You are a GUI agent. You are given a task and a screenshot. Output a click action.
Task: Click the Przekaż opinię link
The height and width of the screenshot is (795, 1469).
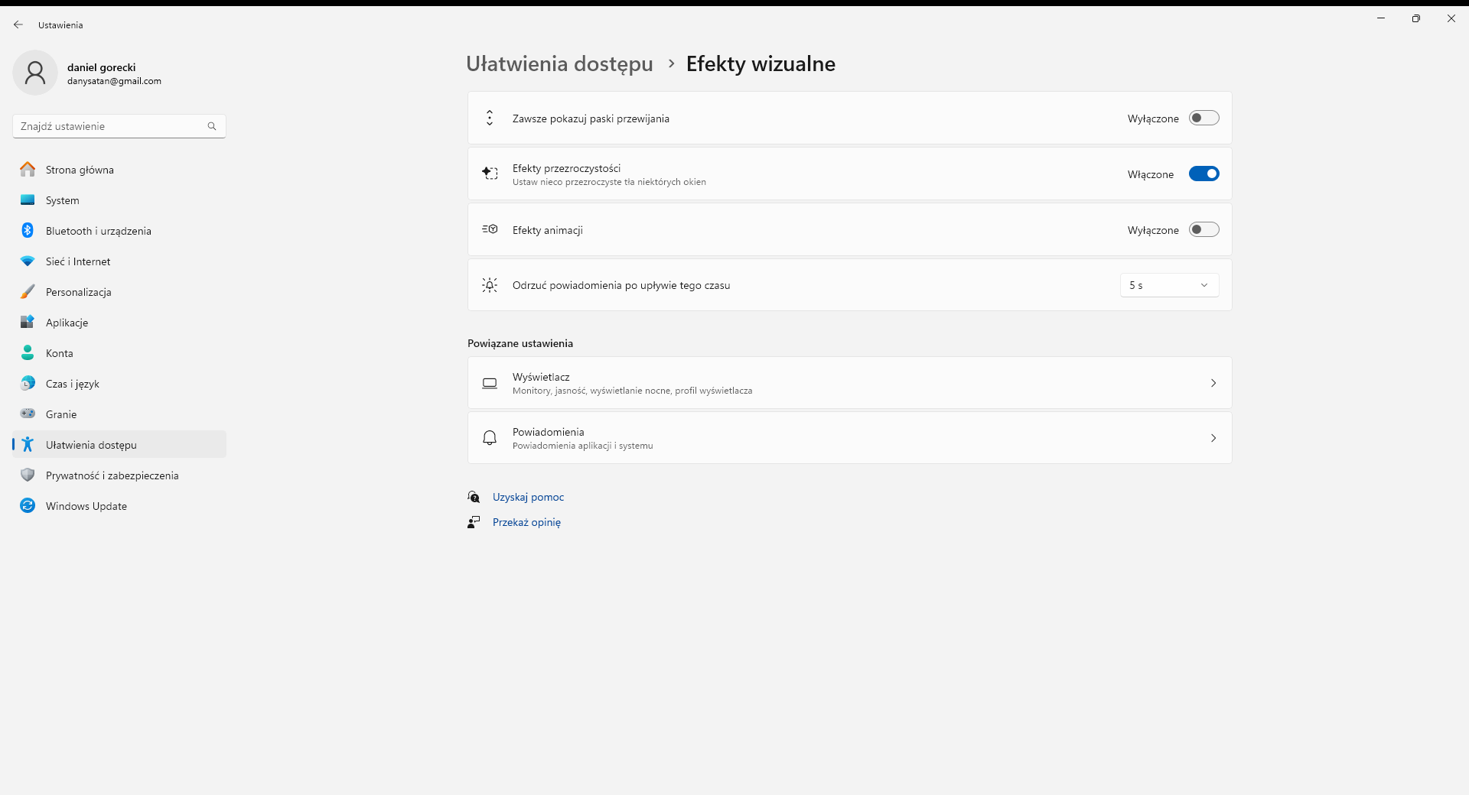click(526, 522)
